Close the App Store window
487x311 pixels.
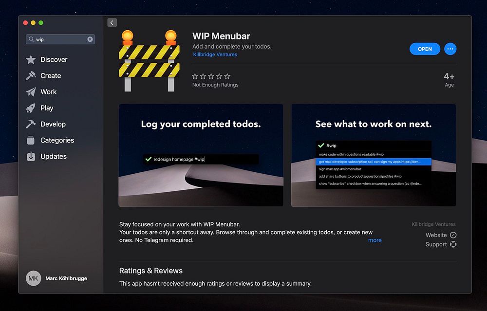(25, 23)
